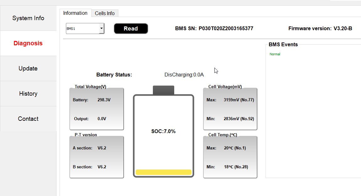Select the Information tab
Screen dimensions: 361x196
(75, 13)
